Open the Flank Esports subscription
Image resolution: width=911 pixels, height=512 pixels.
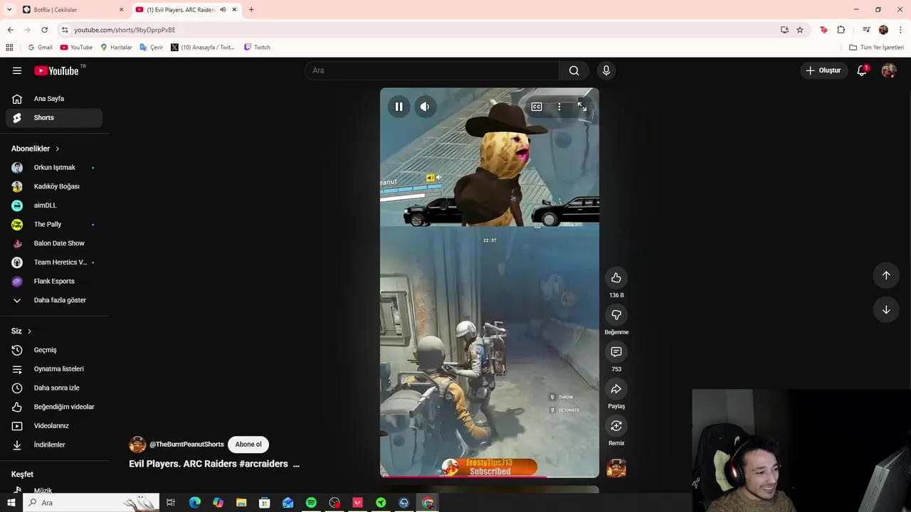[x=54, y=282]
